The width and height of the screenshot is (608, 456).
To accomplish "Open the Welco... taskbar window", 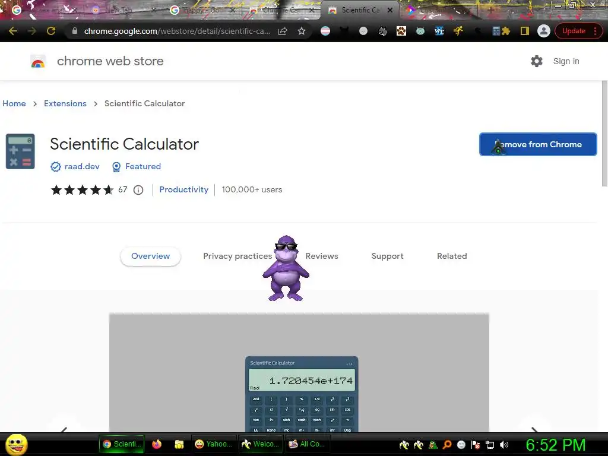I will (x=260, y=444).
